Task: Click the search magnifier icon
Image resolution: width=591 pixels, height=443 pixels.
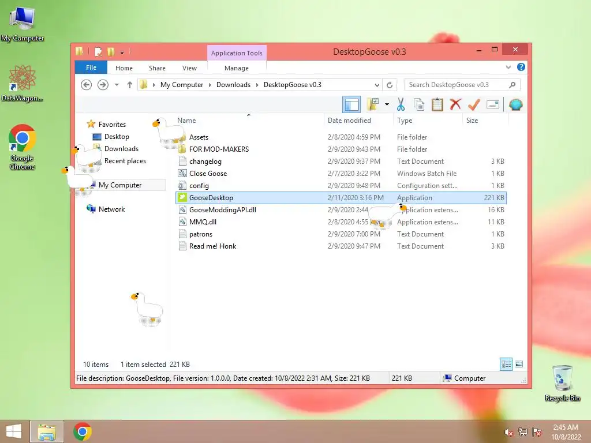Action: [512, 85]
